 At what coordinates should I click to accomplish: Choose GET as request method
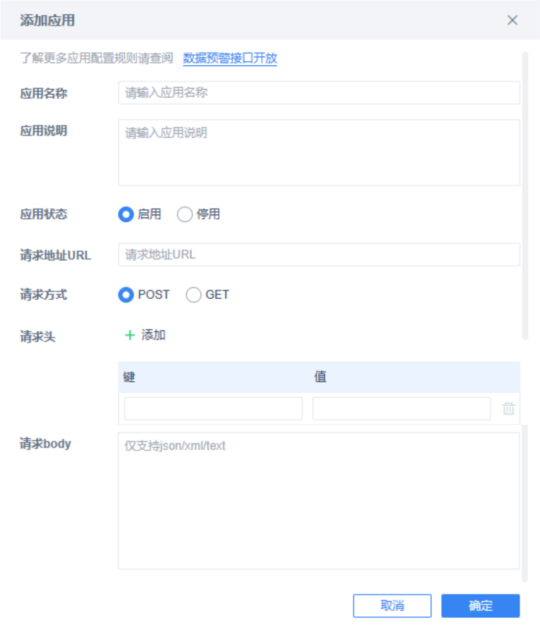(x=194, y=295)
